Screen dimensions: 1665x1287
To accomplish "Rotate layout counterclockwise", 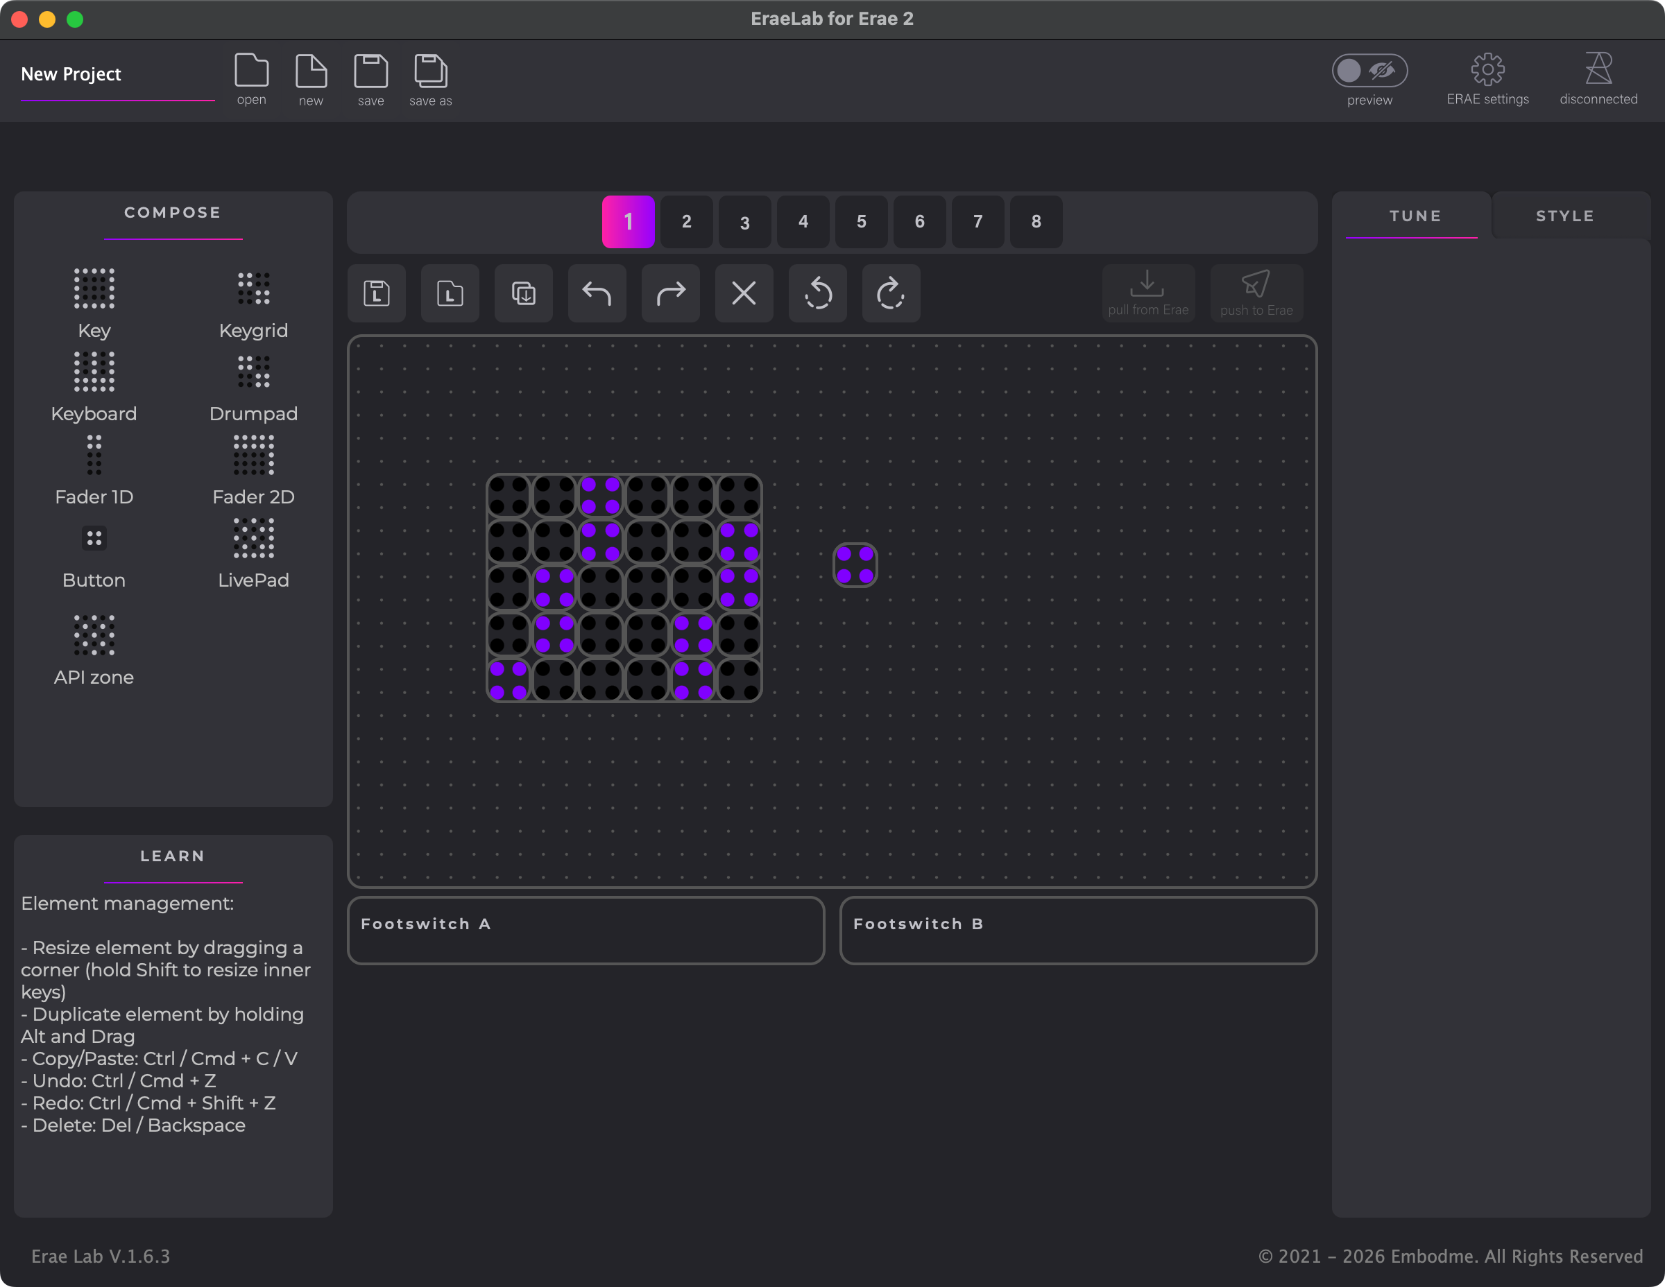I will pyautogui.click(x=817, y=293).
